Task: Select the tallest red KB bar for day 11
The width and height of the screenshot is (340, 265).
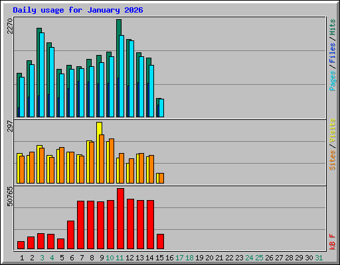Action: 121,219
